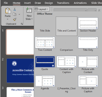Select slide 2 Accessible Content thumbnail
This screenshot has height=97, width=102.
[x=20, y=71]
